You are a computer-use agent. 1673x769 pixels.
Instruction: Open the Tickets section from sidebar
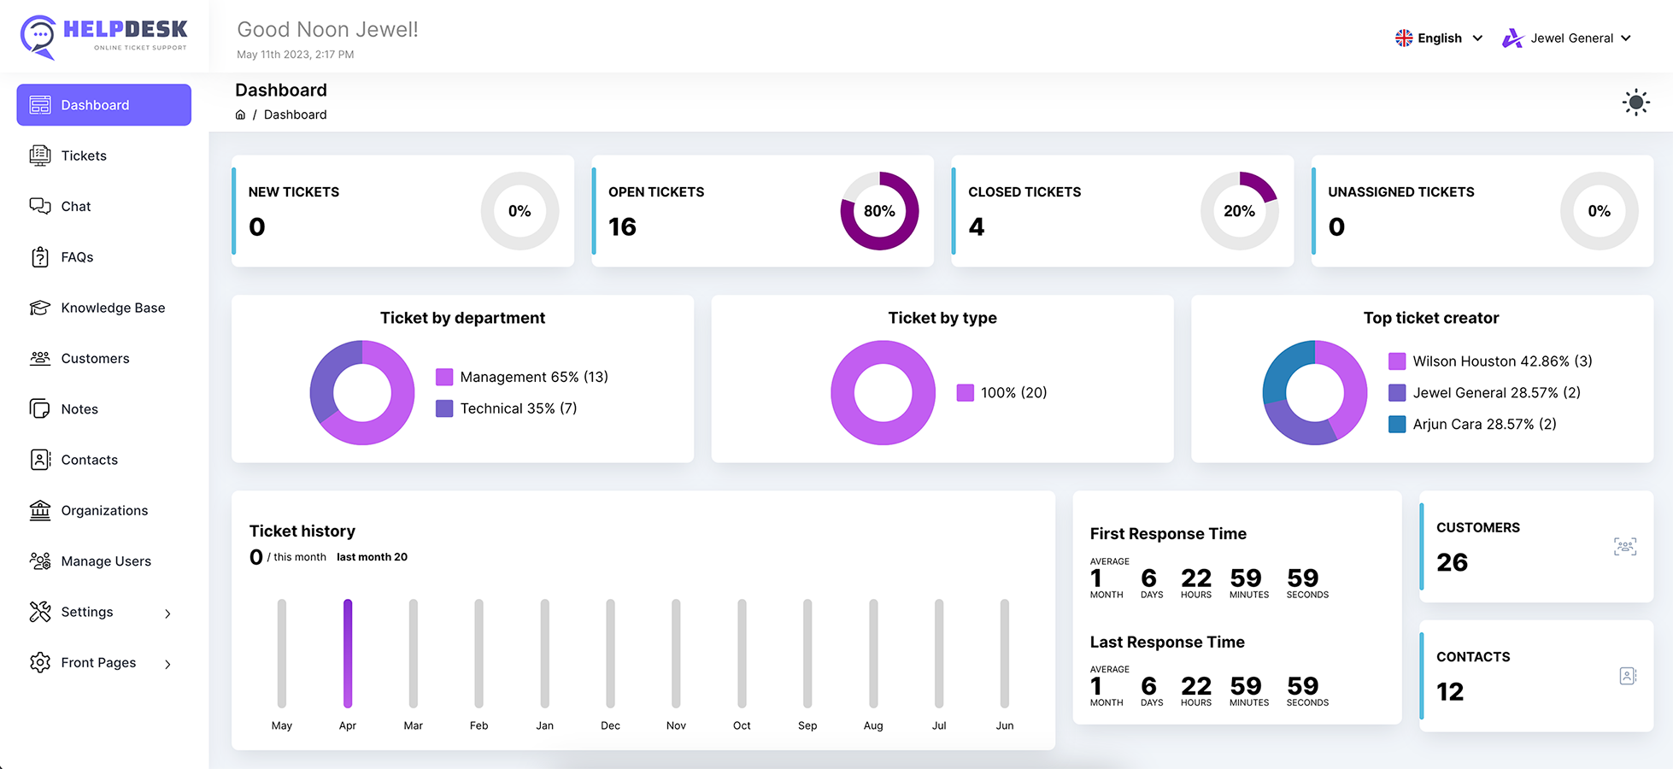pyautogui.click(x=84, y=156)
